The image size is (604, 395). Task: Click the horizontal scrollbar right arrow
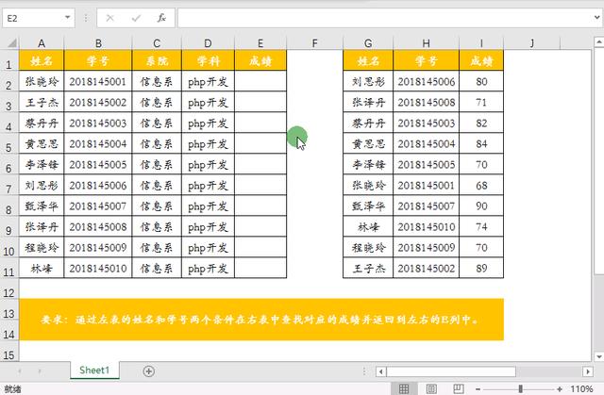coord(587,371)
